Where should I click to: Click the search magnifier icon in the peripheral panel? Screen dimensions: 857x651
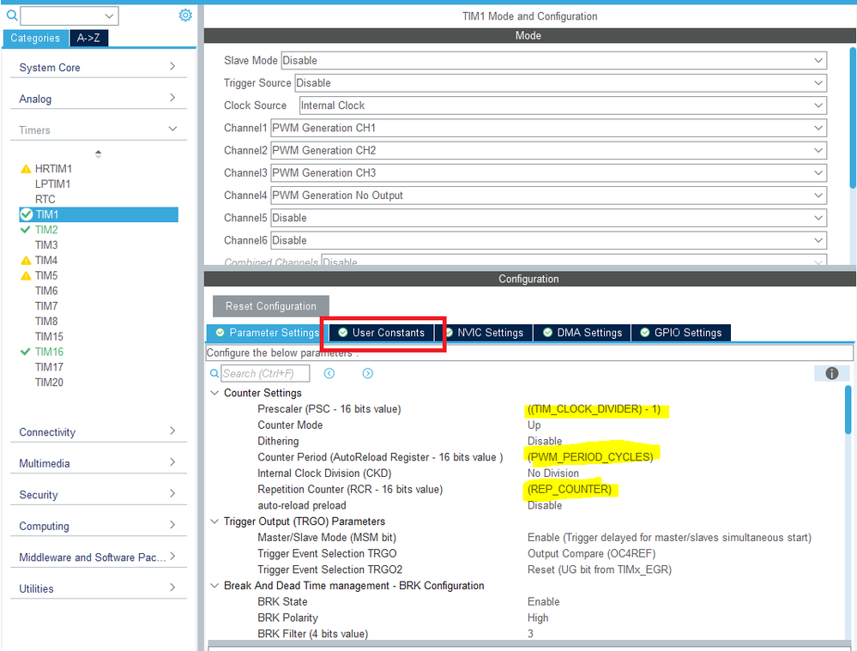tap(11, 15)
